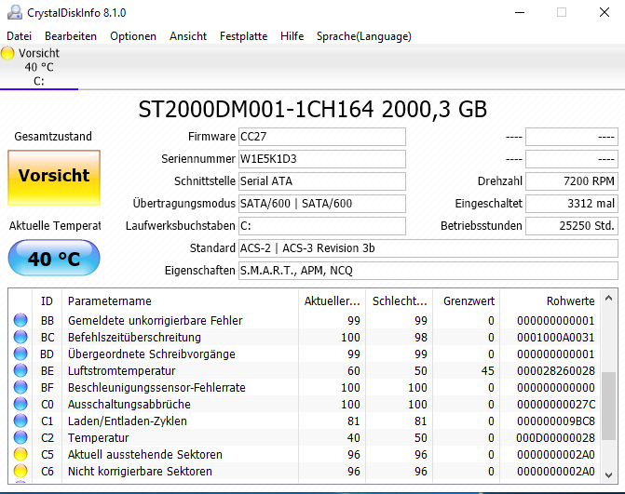Click the Übertragungsmodus field SATA/600
Image resolution: width=625 pixels, height=494 pixels.
[322, 204]
